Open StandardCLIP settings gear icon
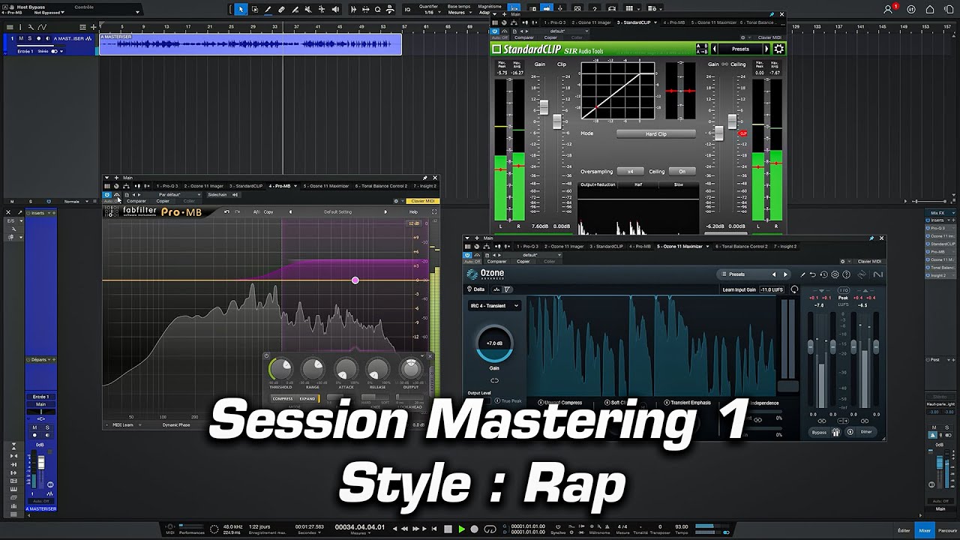 tap(779, 49)
